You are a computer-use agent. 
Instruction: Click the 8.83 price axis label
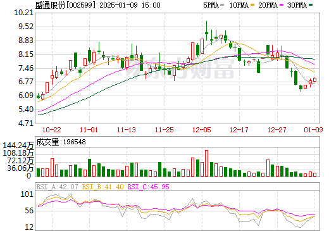[x=26, y=41]
